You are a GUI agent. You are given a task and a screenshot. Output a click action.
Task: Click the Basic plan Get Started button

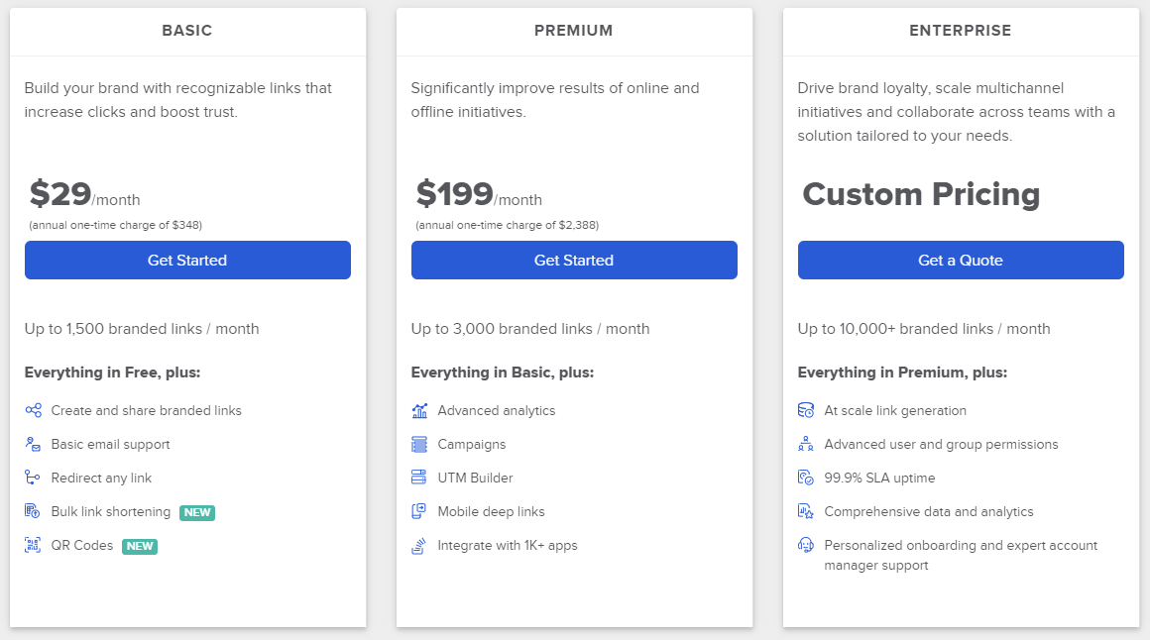coord(187,261)
